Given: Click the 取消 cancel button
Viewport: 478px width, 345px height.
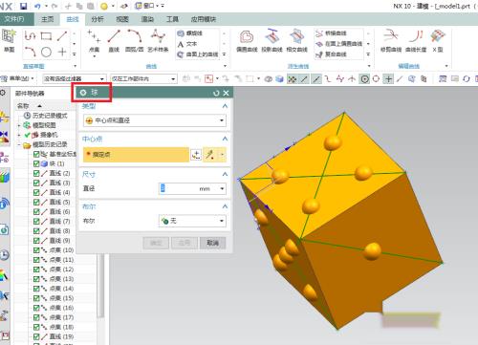Looking at the screenshot, I should click(212, 243).
